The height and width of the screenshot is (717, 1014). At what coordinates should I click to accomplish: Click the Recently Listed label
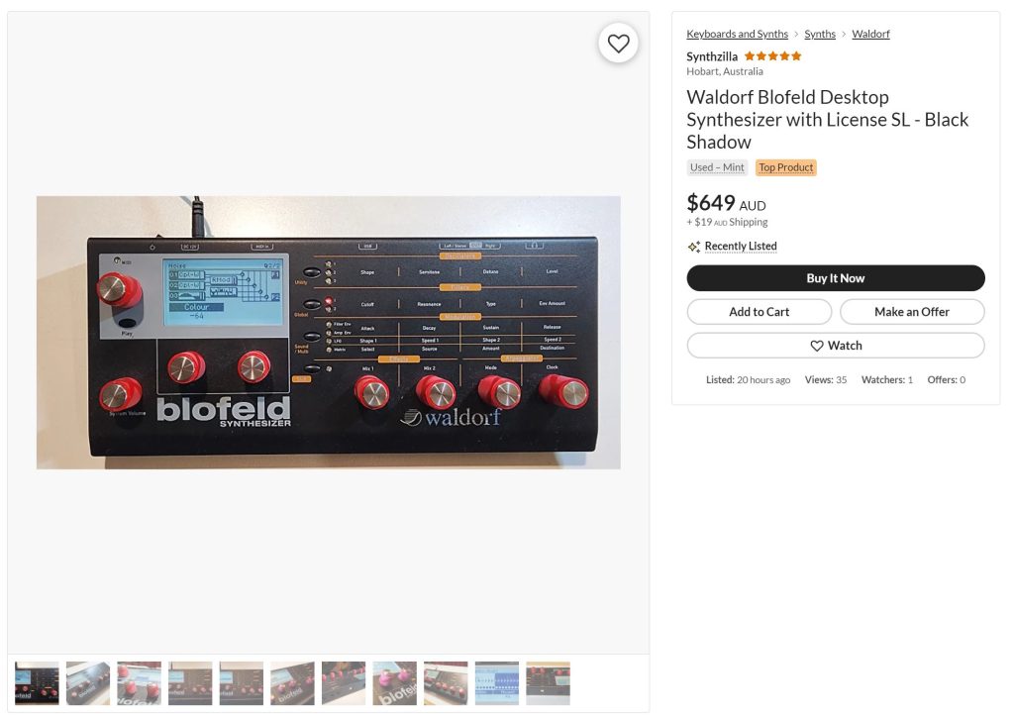[x=741, y=247]
